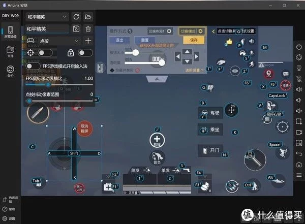Select the CapsLock key mapping label
Viewport: 305px width, 224px height.
pyautogui.click(x=278, y=95)
